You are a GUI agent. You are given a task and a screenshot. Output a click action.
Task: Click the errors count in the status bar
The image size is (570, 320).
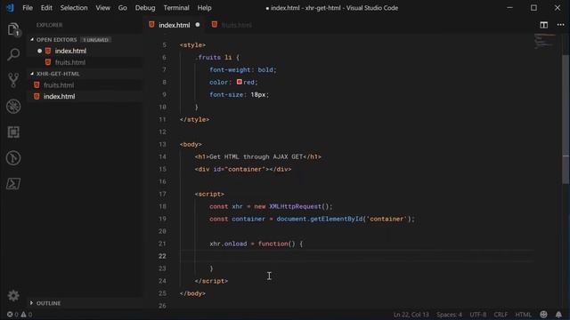click(12, 315)
